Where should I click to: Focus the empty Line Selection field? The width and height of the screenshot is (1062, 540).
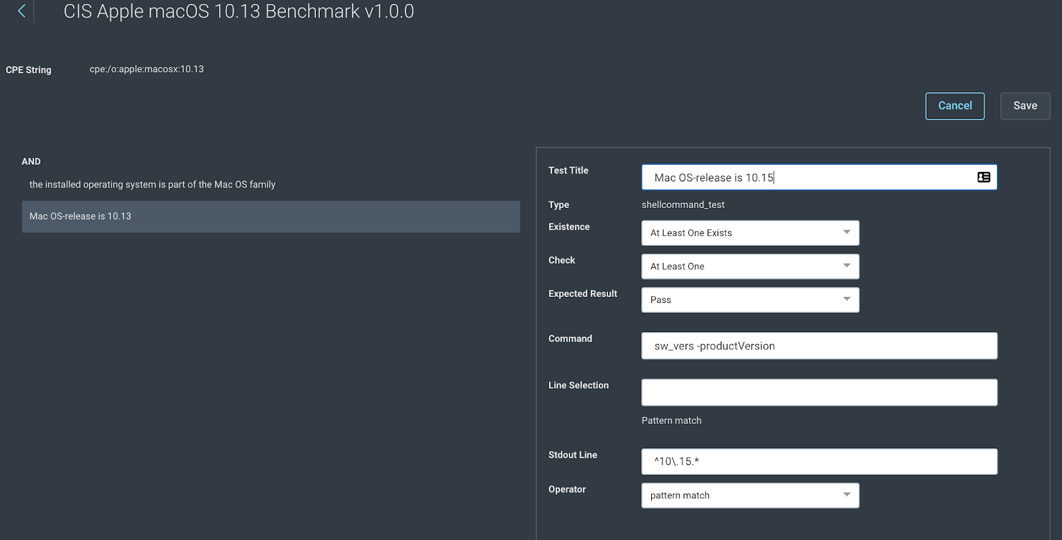819,393
